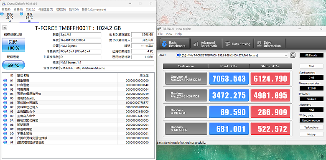Click the CrystalDiskInfo title bar app icon
Image resolution: width=326 pixels, height=160 pixels.
[3, 3]
